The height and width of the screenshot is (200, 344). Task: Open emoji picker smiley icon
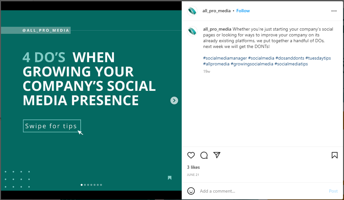coord(191,191)
